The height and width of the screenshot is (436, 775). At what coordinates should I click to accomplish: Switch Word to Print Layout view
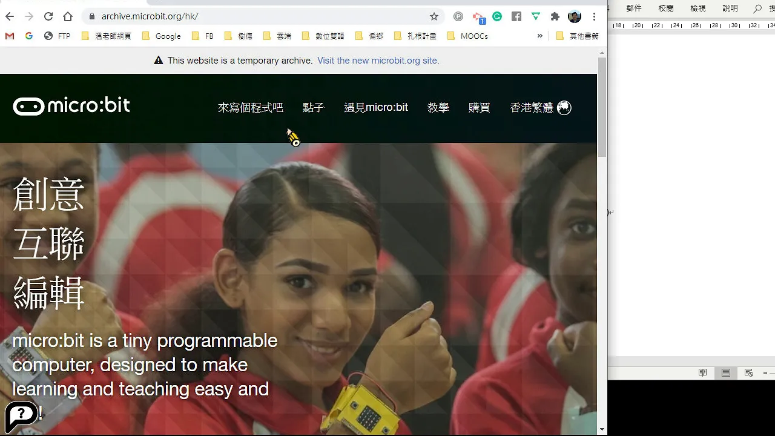(725, 372)
